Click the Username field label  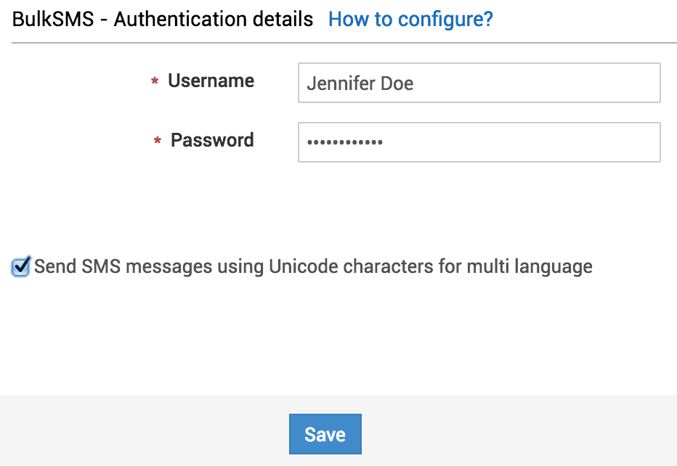click(211, 81)
